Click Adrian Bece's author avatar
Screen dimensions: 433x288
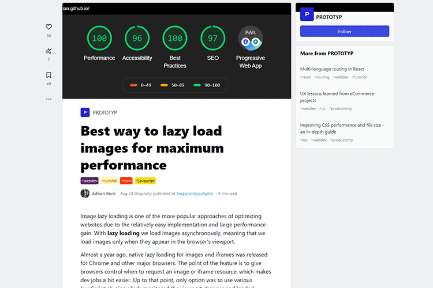pyautogui.click(x=85, y=194)
